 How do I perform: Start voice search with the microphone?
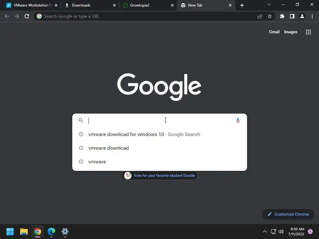coord(238,120)
